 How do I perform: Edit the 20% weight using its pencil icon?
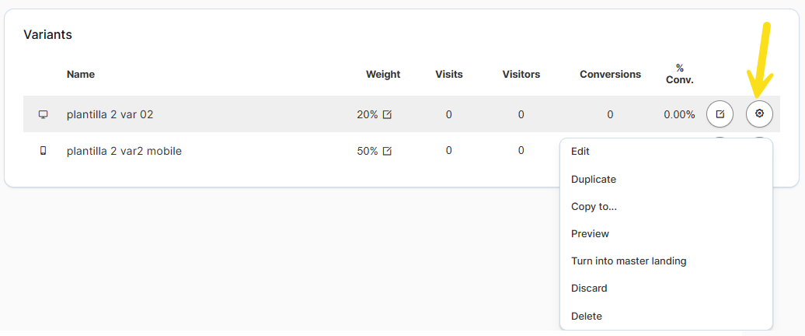pos(387,114)
